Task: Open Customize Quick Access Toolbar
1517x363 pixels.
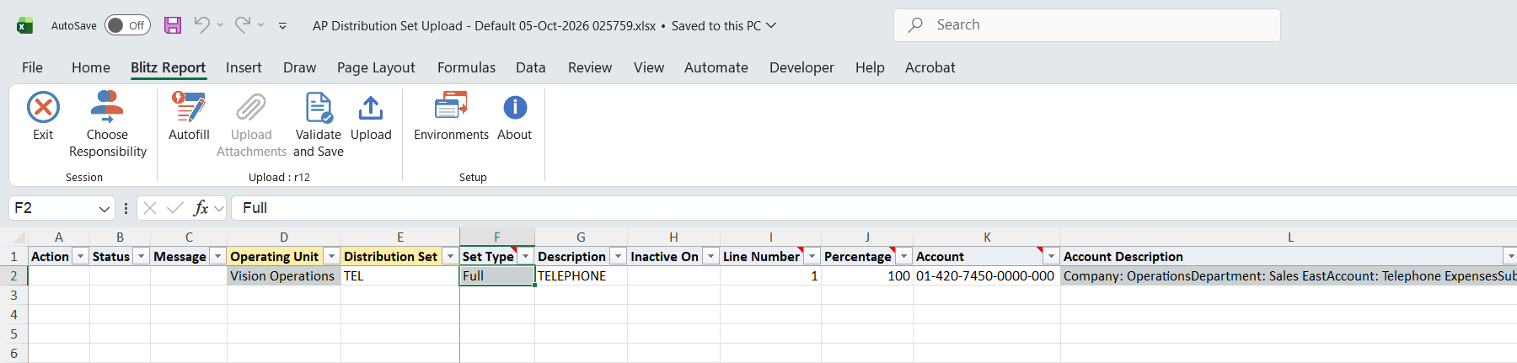Action: point(282,26)
